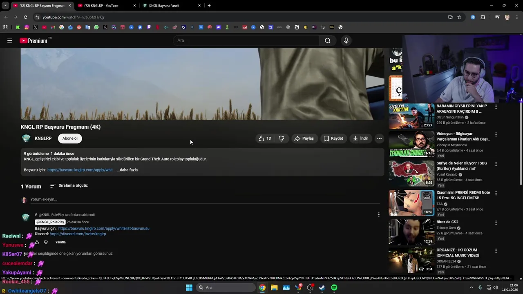
Task: Switch to KNGLRP - YouTube tab
Action: 106,6
